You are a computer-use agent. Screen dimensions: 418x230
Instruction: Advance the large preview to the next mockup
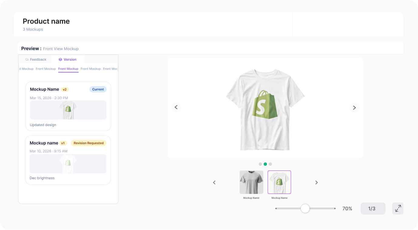point(354,107)
